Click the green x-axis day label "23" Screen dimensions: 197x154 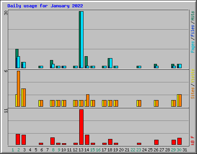(x=139, y=150)
